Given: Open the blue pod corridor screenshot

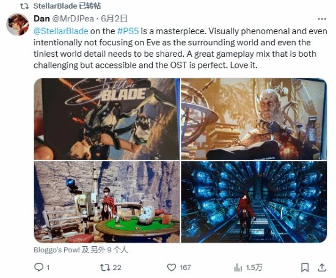Looking at the screenshot, I should pos(254,202).
